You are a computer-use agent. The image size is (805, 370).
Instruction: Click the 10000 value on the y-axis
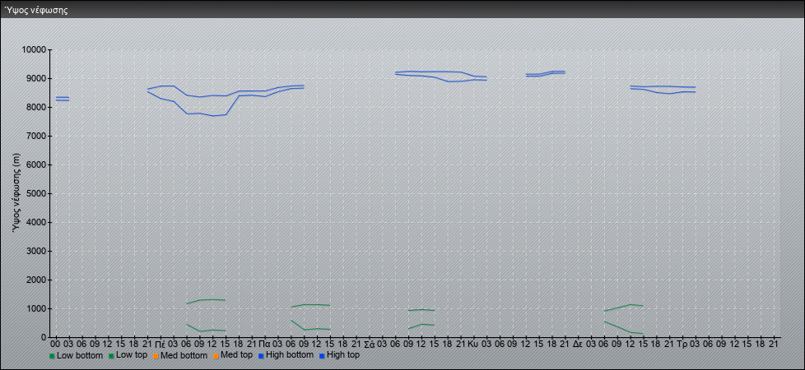point(34,50)
